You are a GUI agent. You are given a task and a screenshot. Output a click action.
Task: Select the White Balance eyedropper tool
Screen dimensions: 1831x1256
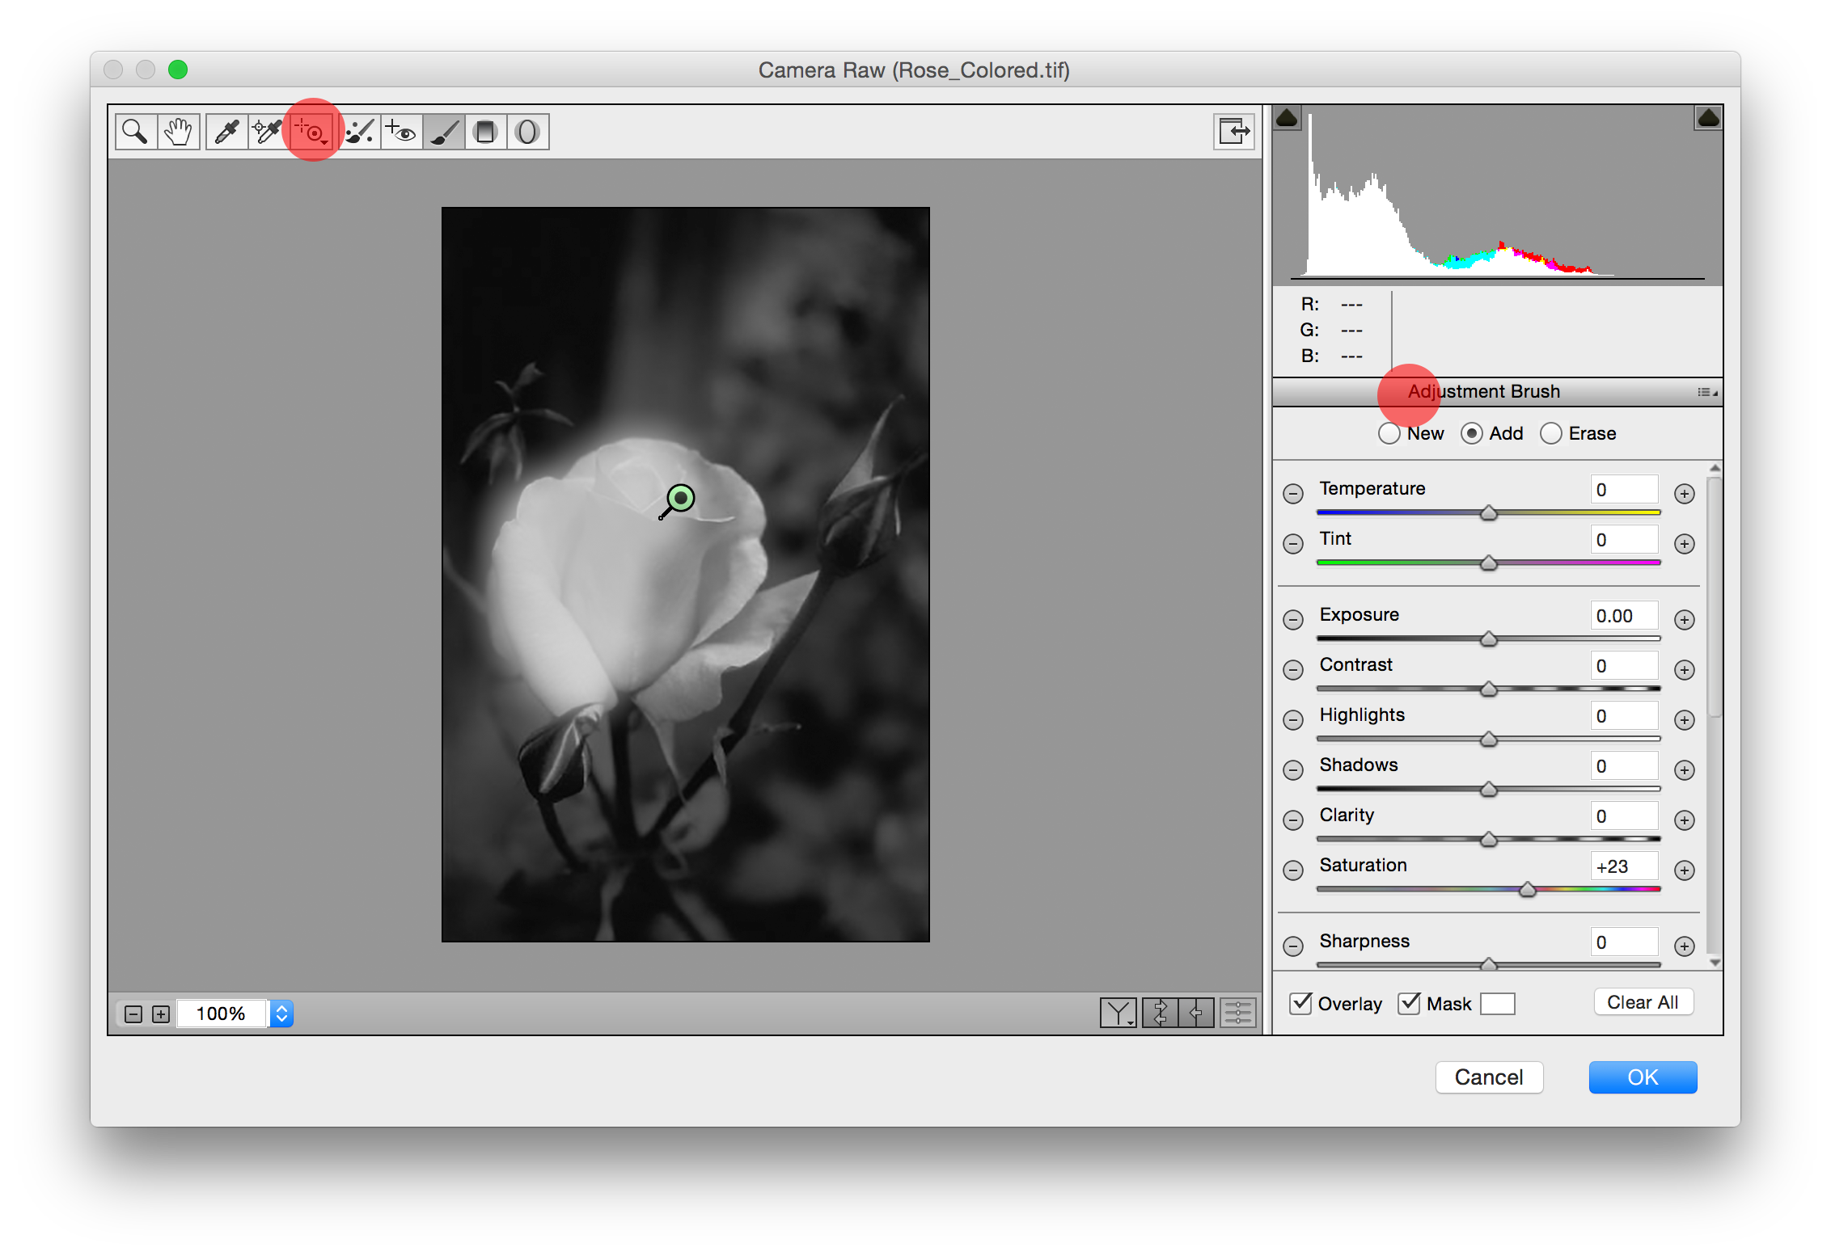click(227, 132)
